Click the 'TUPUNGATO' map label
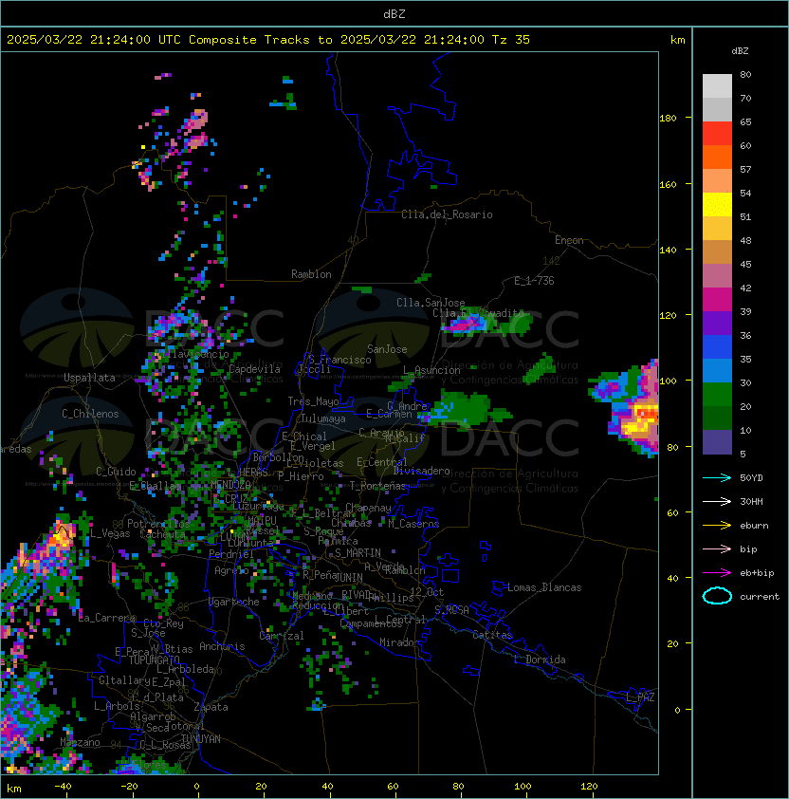The image size is (789, 799). [155, 660]
